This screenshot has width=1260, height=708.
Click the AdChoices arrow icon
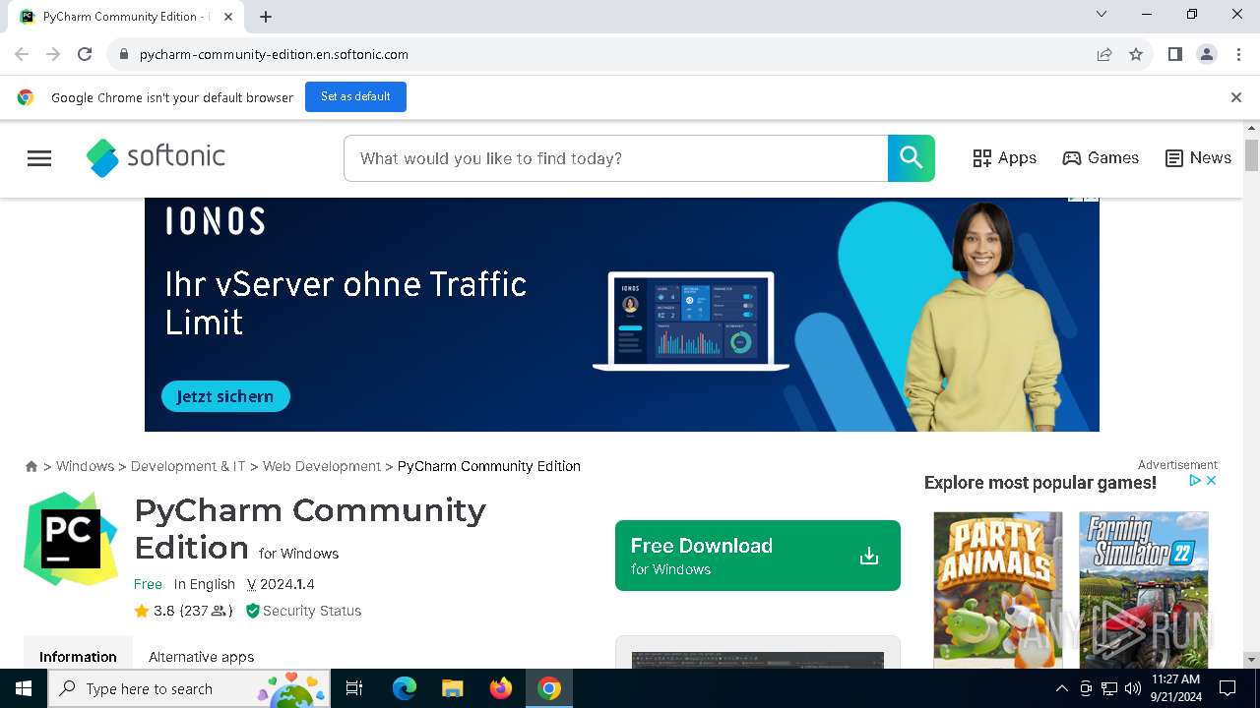click(1195, 481)
